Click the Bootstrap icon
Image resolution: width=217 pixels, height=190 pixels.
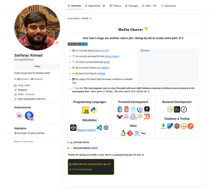tap(147, 110)
